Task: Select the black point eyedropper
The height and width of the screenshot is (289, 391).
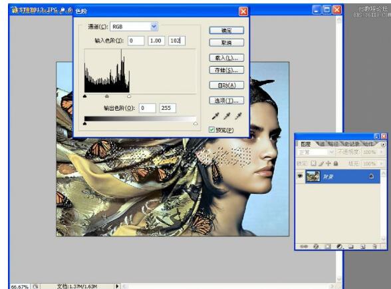Action: [215, 116]
